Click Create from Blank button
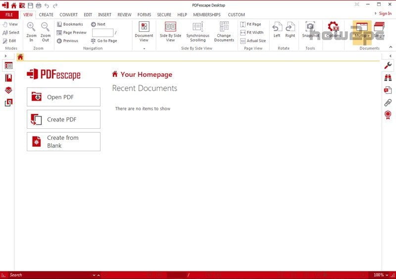This screenshot has width=396, height=279. (64, 142)
